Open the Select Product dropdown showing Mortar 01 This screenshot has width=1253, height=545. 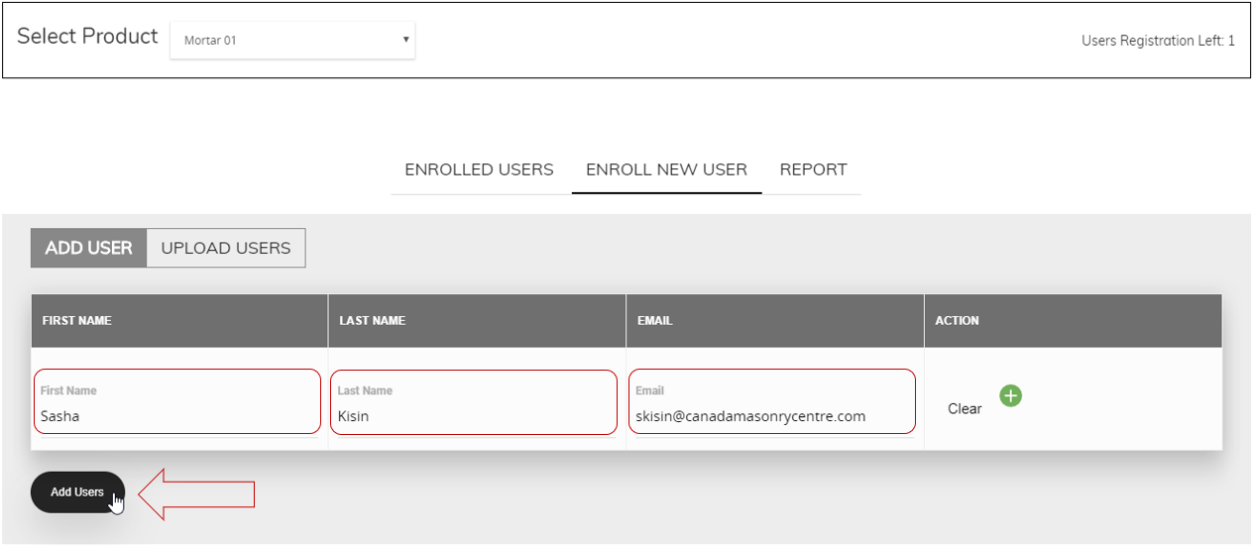pyautogui.click(x=292, y=41)
